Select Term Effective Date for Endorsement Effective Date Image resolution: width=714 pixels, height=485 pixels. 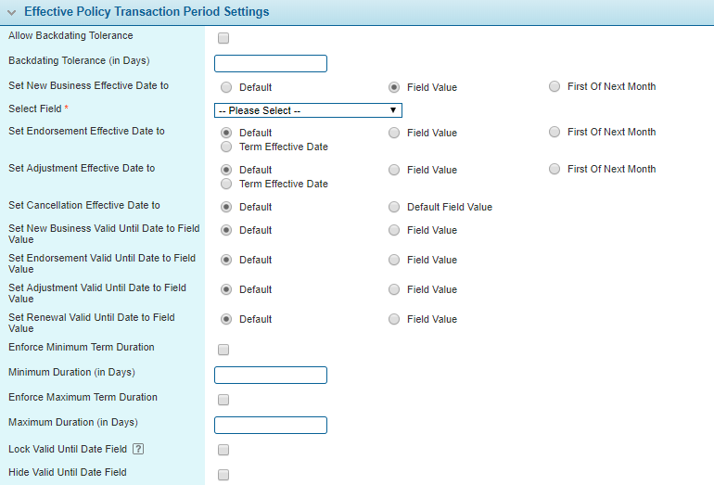227,147
